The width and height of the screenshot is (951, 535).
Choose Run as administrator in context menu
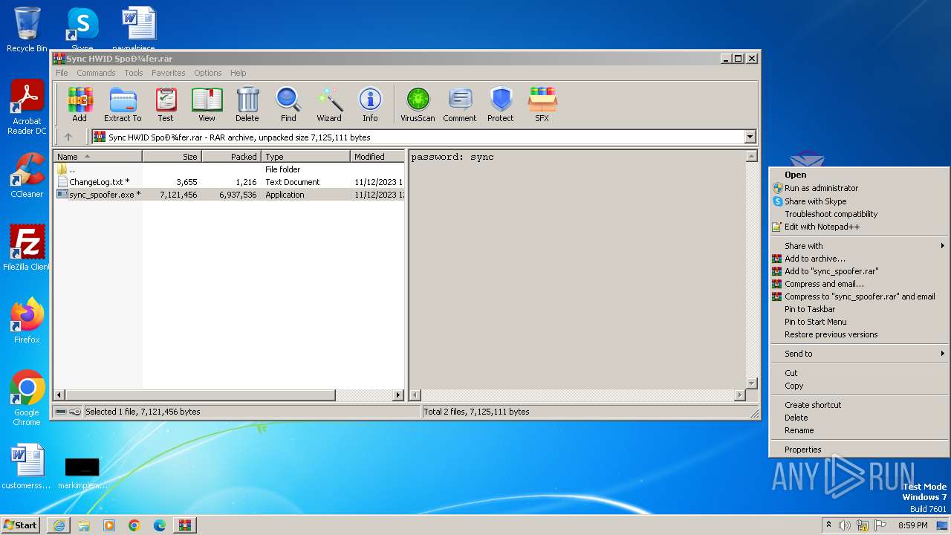click(859, 188)
